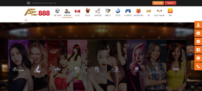Open the WM Casino game card
The width and height of the screenshot is (202, 91).
pyautogui.click(x=77, y=66)
